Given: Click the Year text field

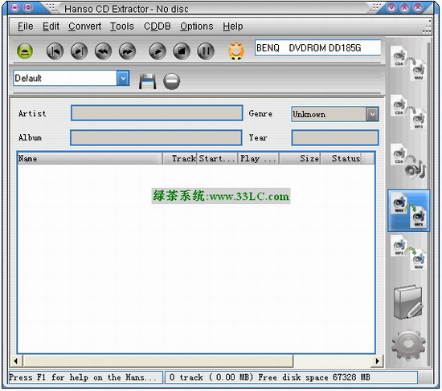Looking at the screenshot, I should pos(335,137).
